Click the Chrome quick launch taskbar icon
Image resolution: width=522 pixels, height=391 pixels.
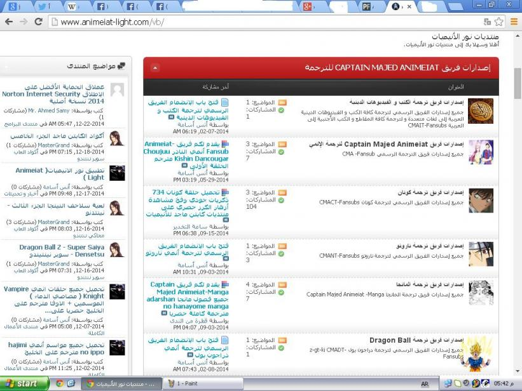point(60,383)
